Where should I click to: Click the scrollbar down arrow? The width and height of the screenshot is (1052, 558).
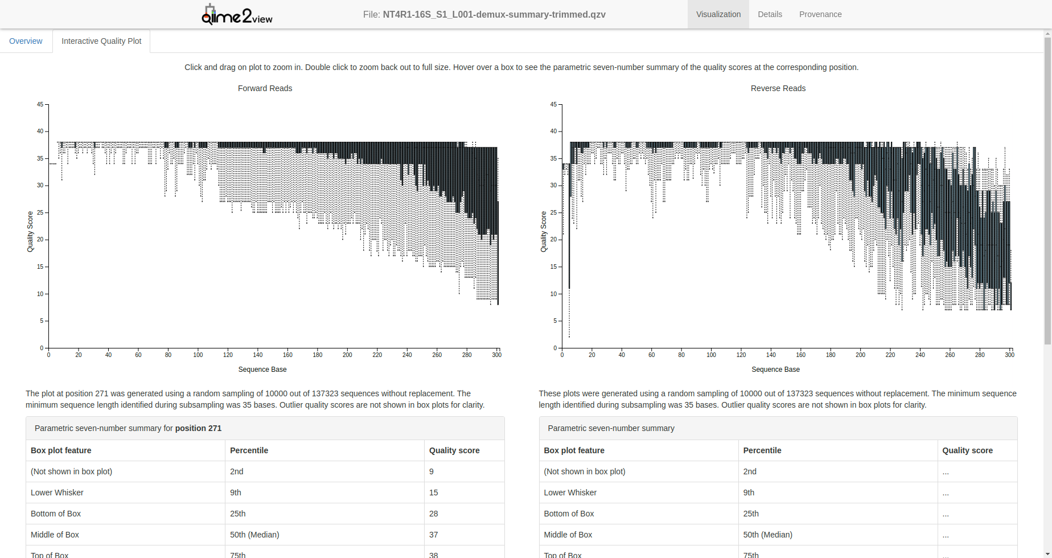(1047, 553)
